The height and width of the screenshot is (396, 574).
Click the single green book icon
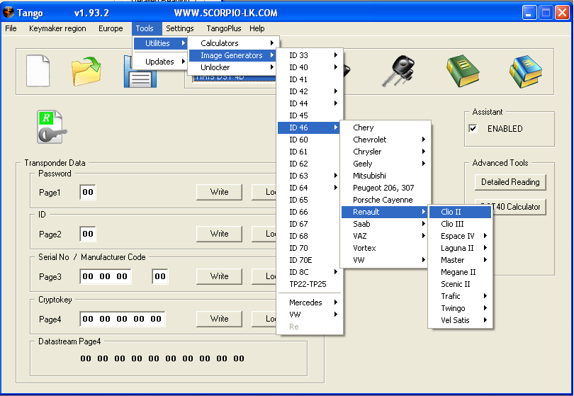tap(463, 71)
